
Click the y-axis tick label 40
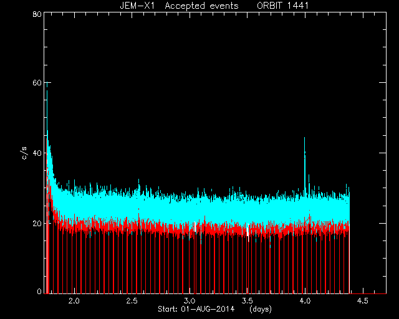[x=37, y=153]
